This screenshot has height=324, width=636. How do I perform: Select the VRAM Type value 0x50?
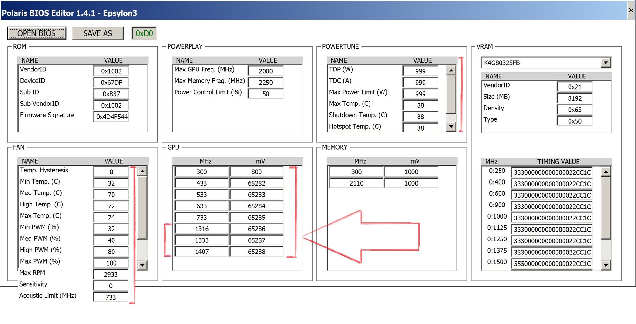click(x=575, y=121)
